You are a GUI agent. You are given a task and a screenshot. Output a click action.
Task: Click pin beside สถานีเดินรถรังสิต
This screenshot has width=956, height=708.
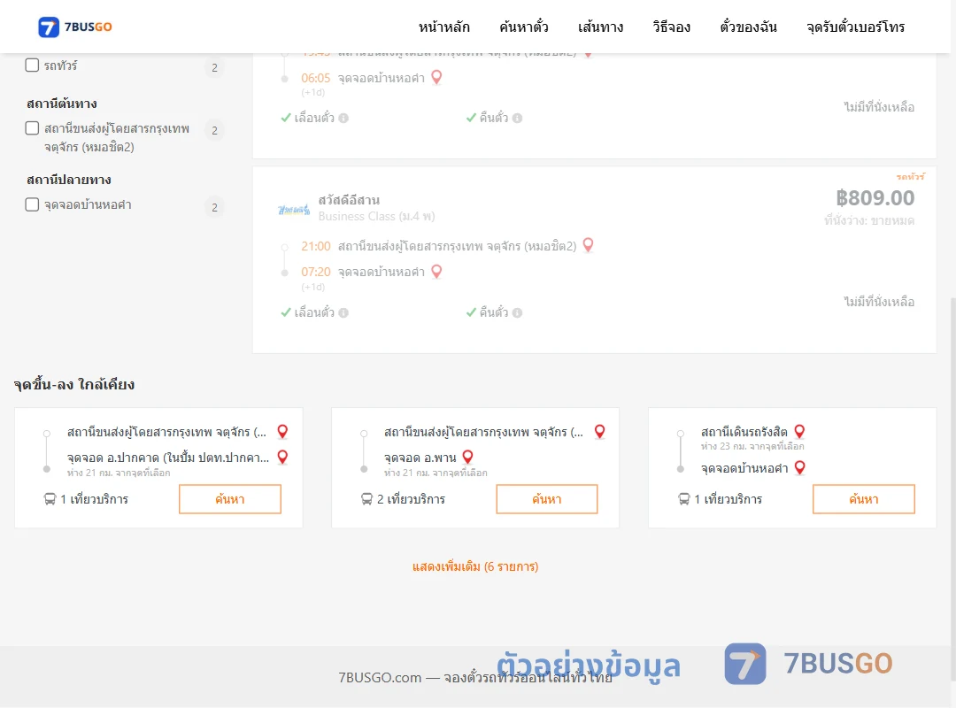[800, 432]
